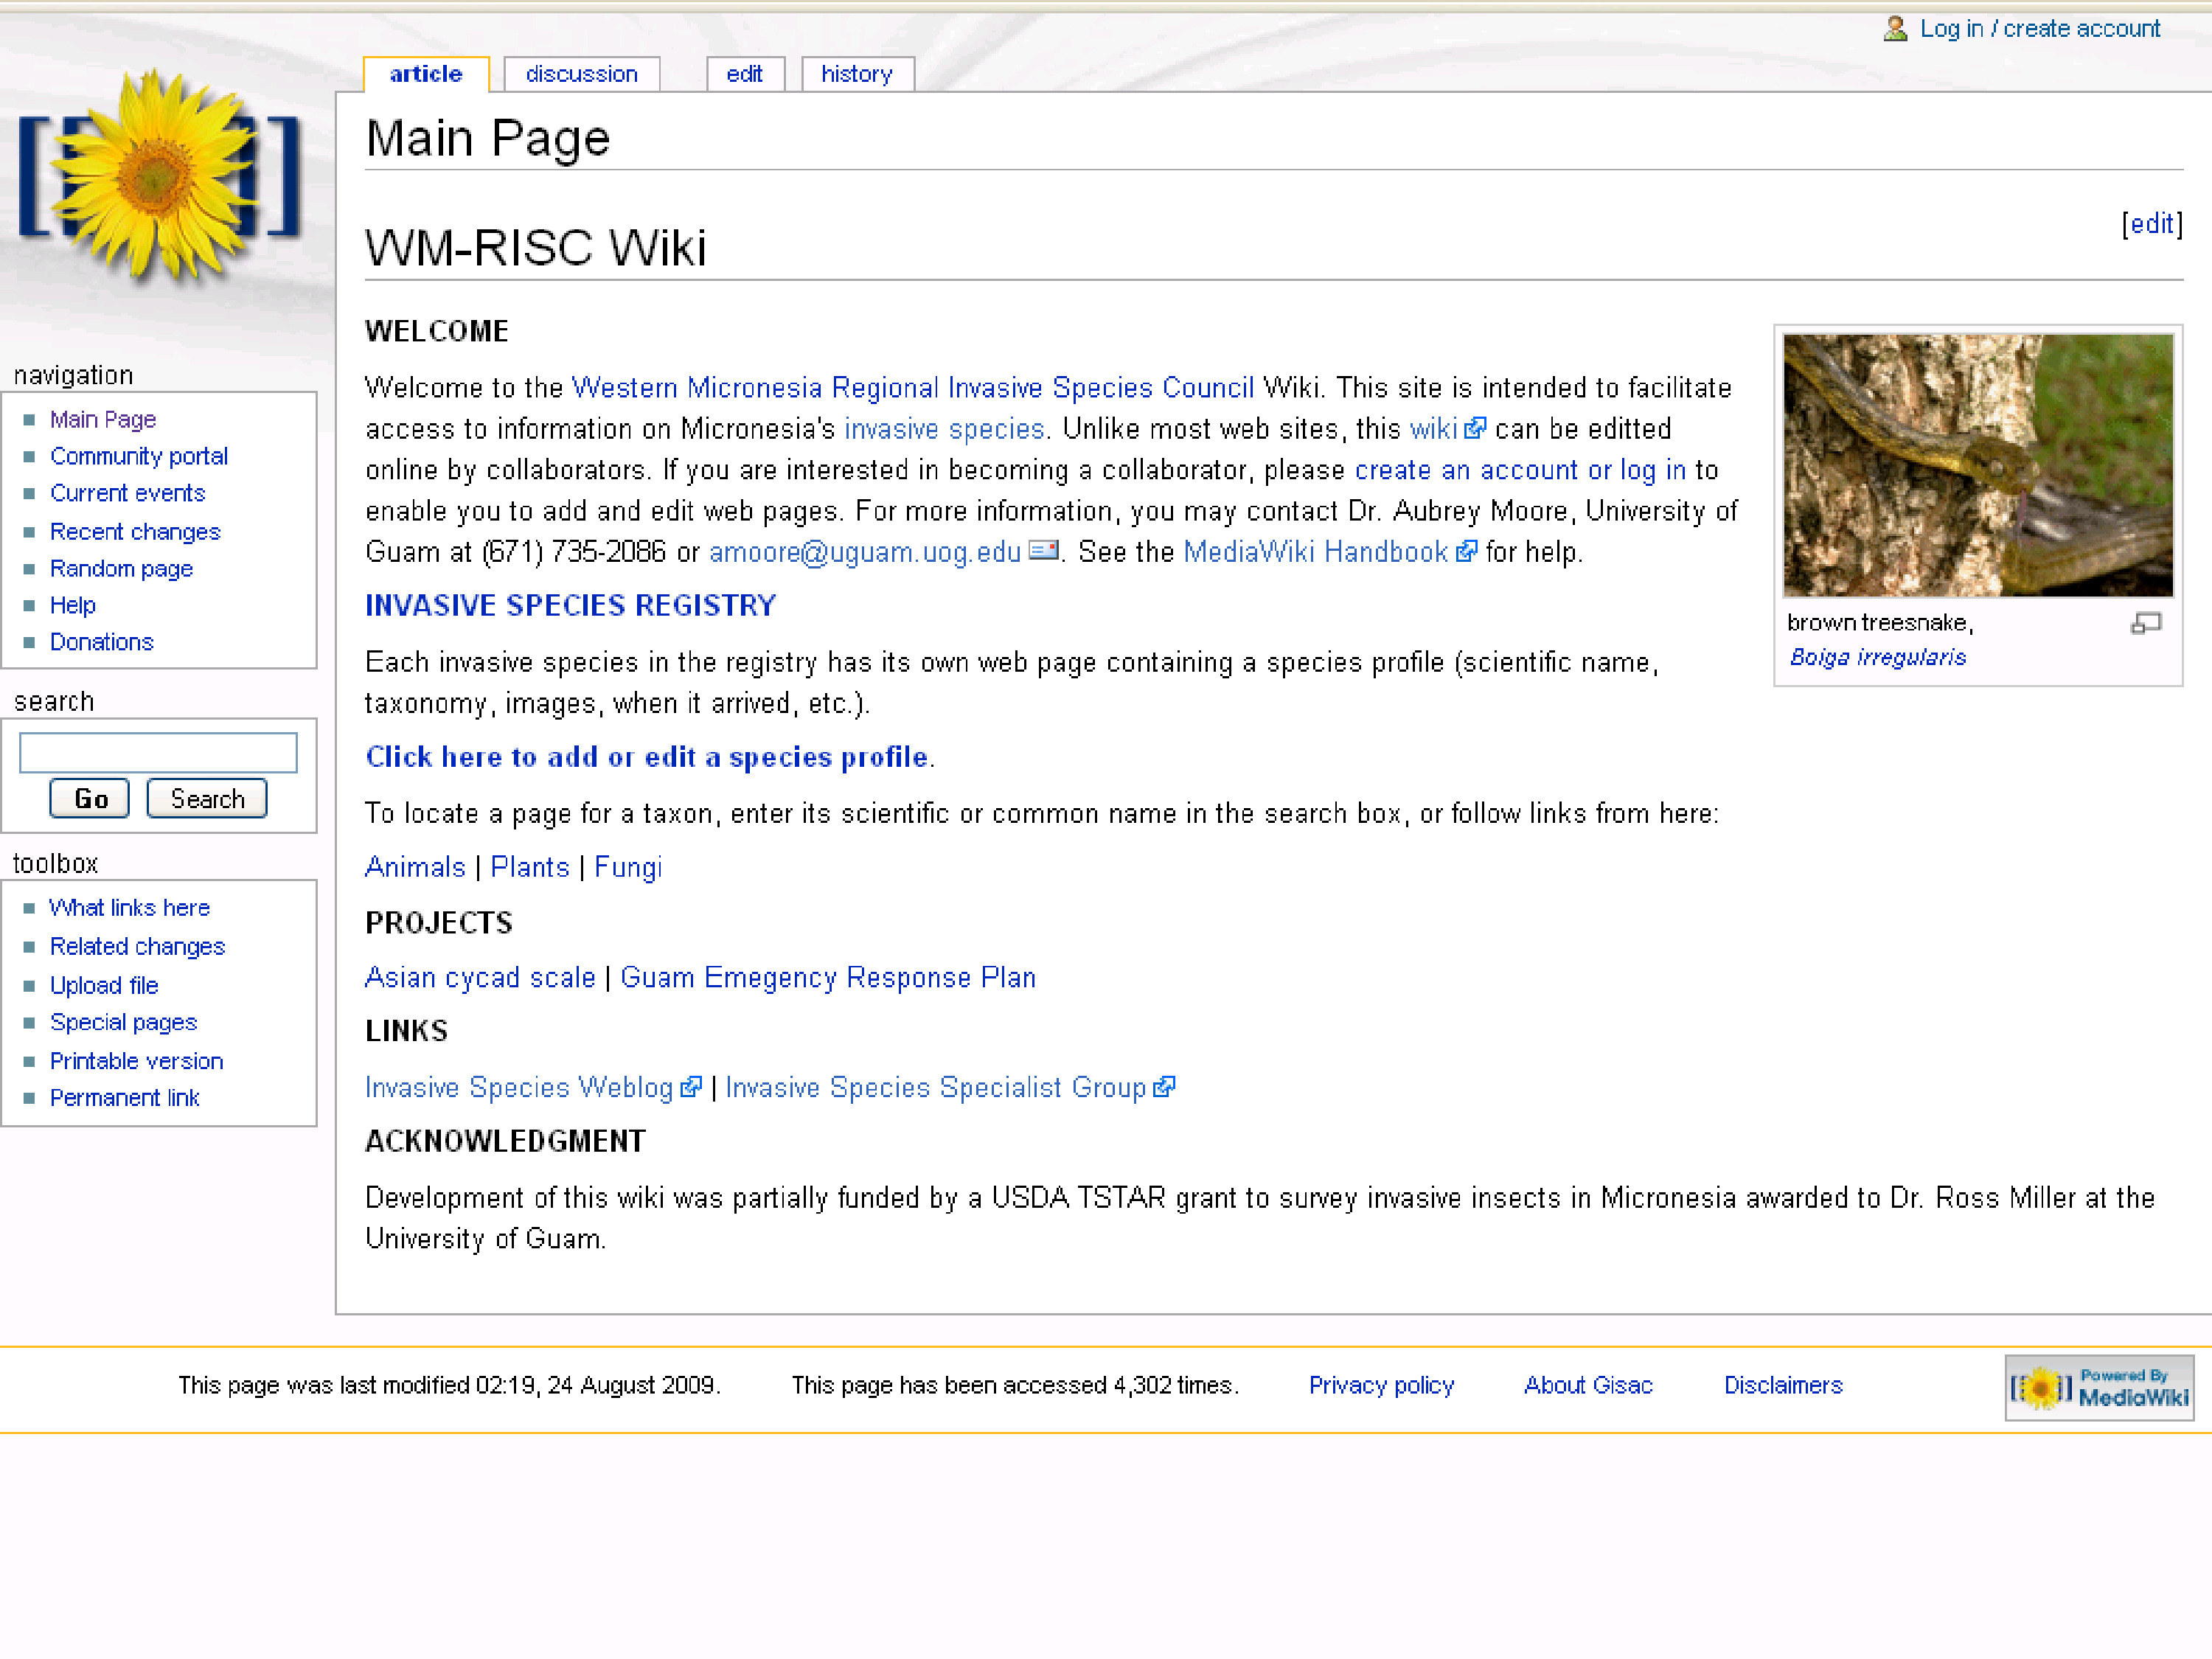Click the user icon beside Log in
This screenshot has height=1659, width=2212.
pyautogui.click(x=1895, y=28)
